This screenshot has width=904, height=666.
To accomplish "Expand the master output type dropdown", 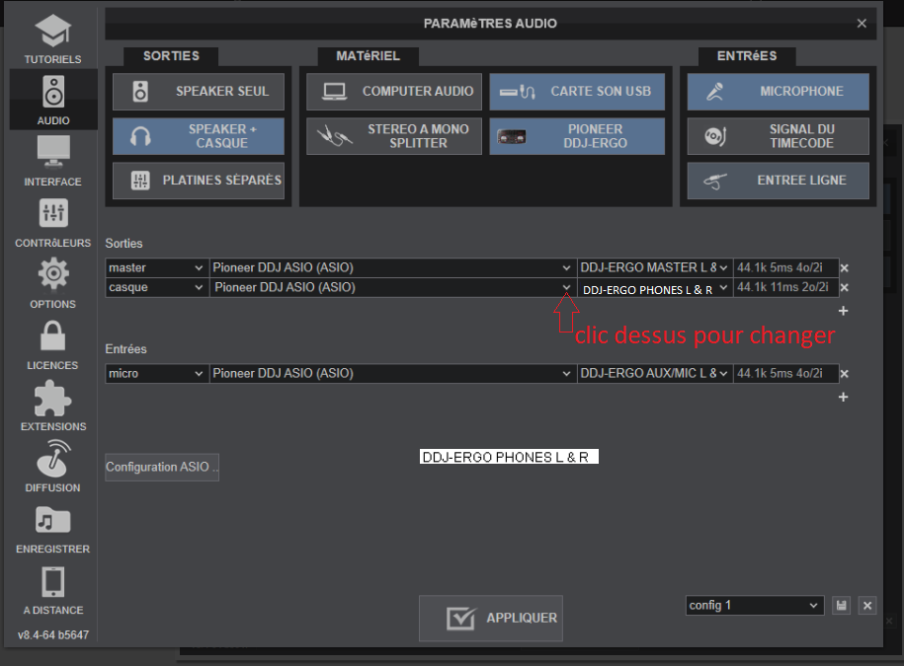I will (x=156, y=267).
